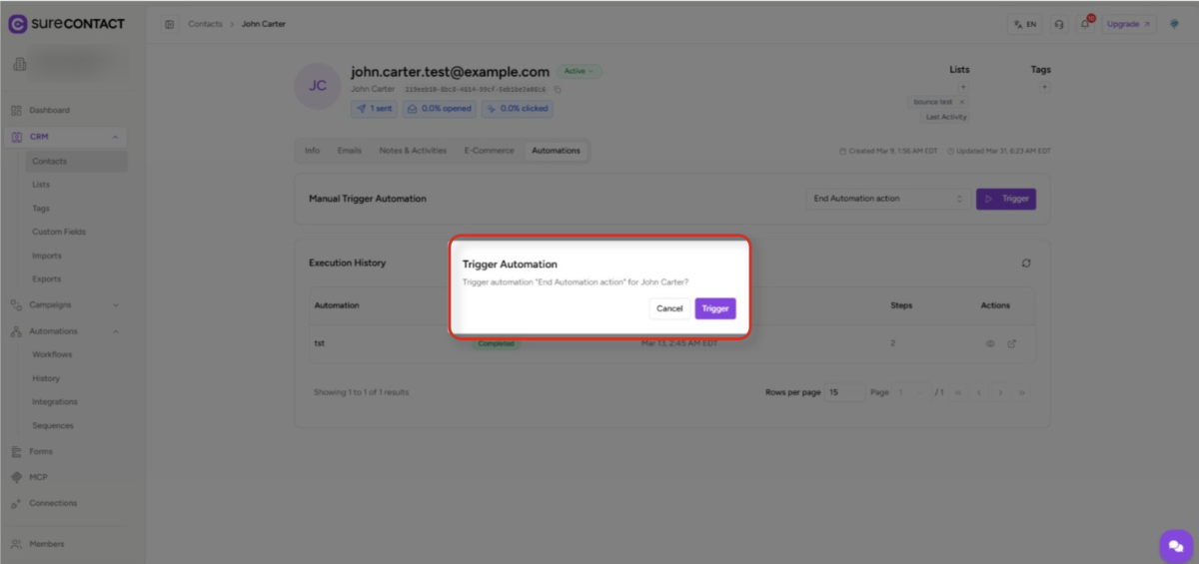The height and width of the screenshot is (564, 1199).
Task: Click the SureContact logo
Action: pyautogui.click(x=66, y=23)
